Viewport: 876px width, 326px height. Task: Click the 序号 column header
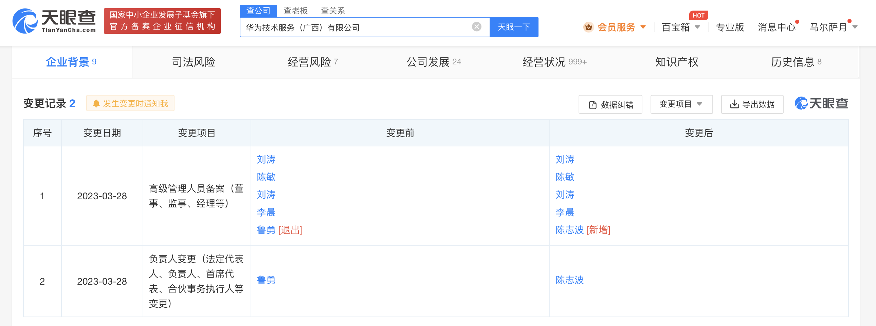coord(42,133)
